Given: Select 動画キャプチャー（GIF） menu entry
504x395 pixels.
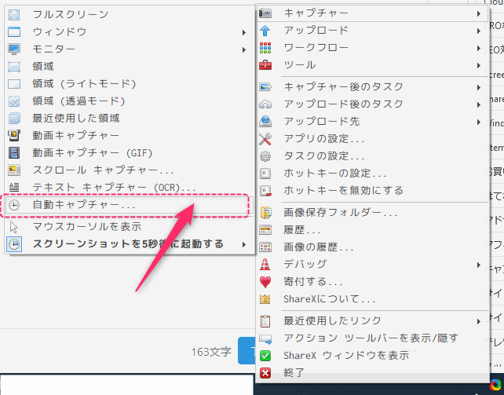Looking at the screenshot, I should (x=130, y=153).
